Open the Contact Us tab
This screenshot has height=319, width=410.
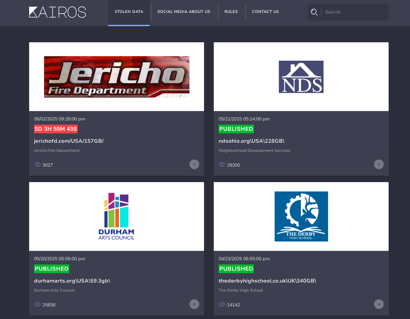(266, 12)
